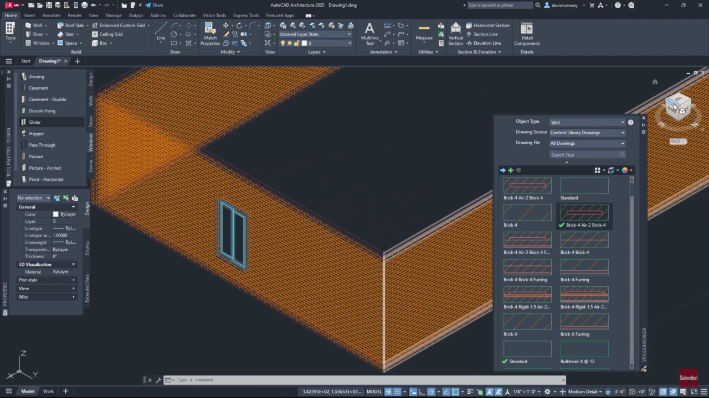
Task: Select the Brick-4 Furring style thumbnail
Action: pos(584,268)
